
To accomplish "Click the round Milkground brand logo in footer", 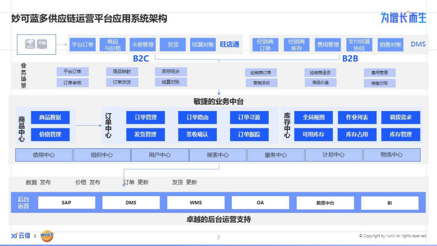I will (x=47, y=236).
